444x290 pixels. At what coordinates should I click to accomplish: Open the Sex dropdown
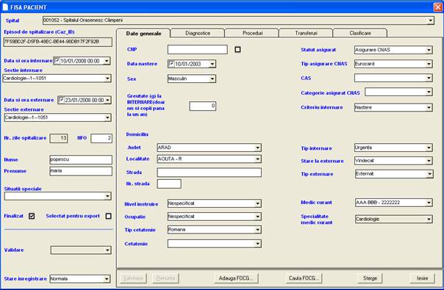coord(212,79)
